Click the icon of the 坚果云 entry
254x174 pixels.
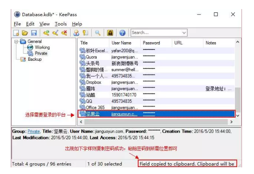pos(82,114)
